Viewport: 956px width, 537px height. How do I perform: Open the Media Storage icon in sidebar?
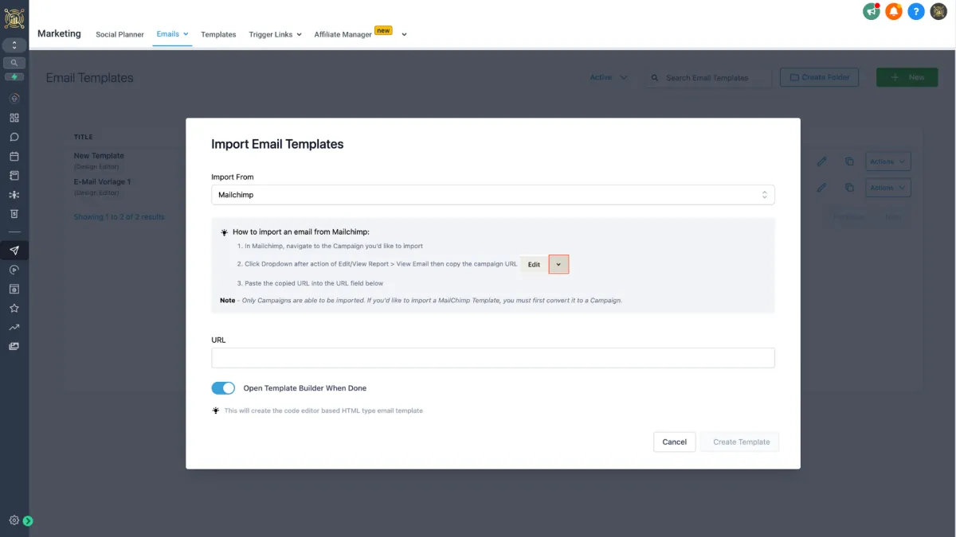click(x=14, y=346)
